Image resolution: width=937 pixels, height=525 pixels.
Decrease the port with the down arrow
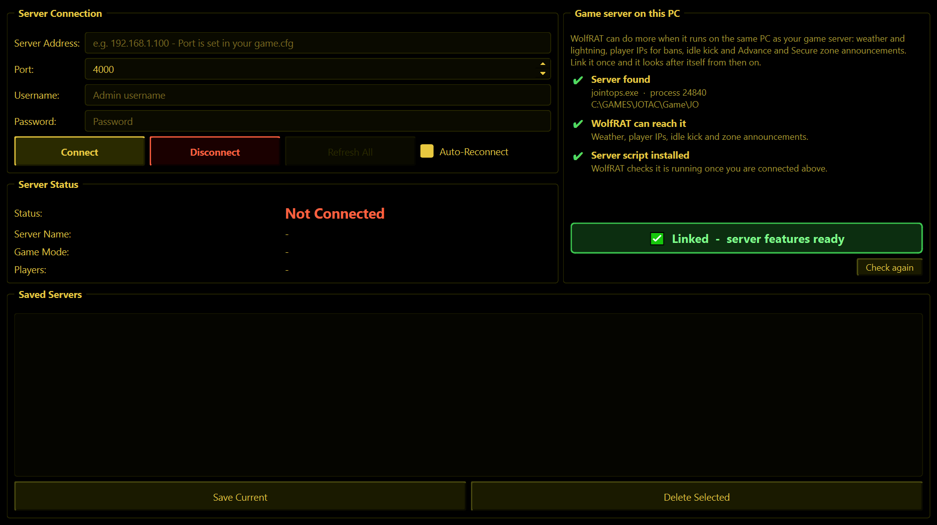543,74
